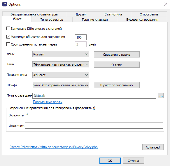The height and width of the screenshot is (166, 170).
Task: Uncheck Максимум объектов для сохранения
Action: tap(8, 37)
